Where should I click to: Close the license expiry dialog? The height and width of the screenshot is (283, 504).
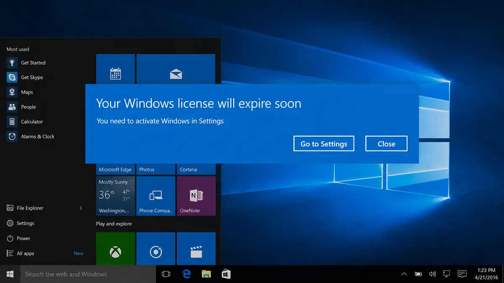(386, 143)
